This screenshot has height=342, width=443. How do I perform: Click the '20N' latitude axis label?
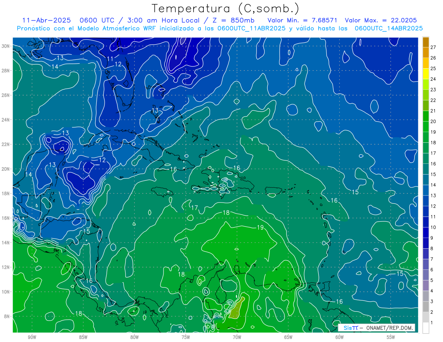6,169
